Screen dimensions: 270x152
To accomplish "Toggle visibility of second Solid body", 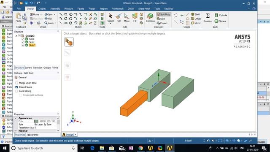I will [x=23, y=42].
